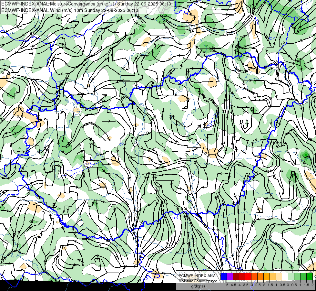
Task: Click the darkest green swatch before 2
Action: (310, 276)
